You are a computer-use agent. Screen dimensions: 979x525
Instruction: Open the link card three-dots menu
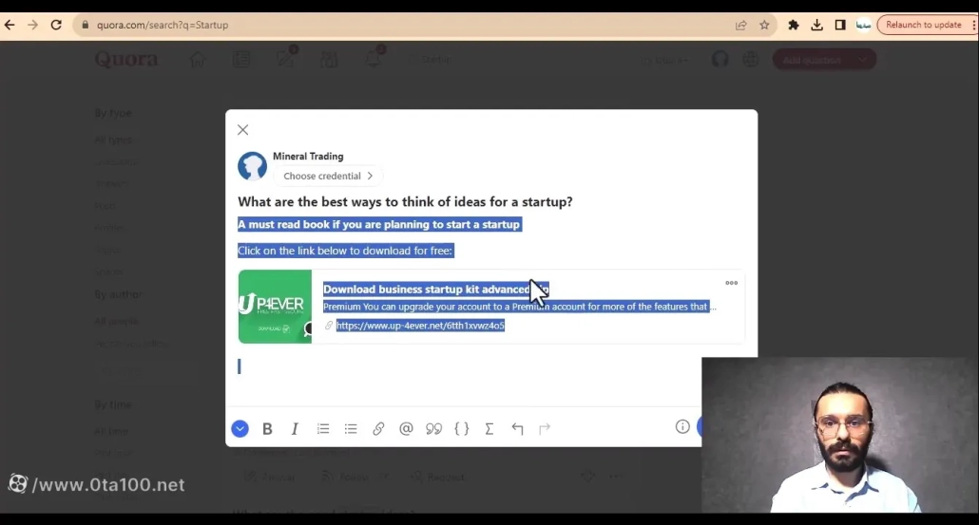pyautogui.click(x=731, y=283)
